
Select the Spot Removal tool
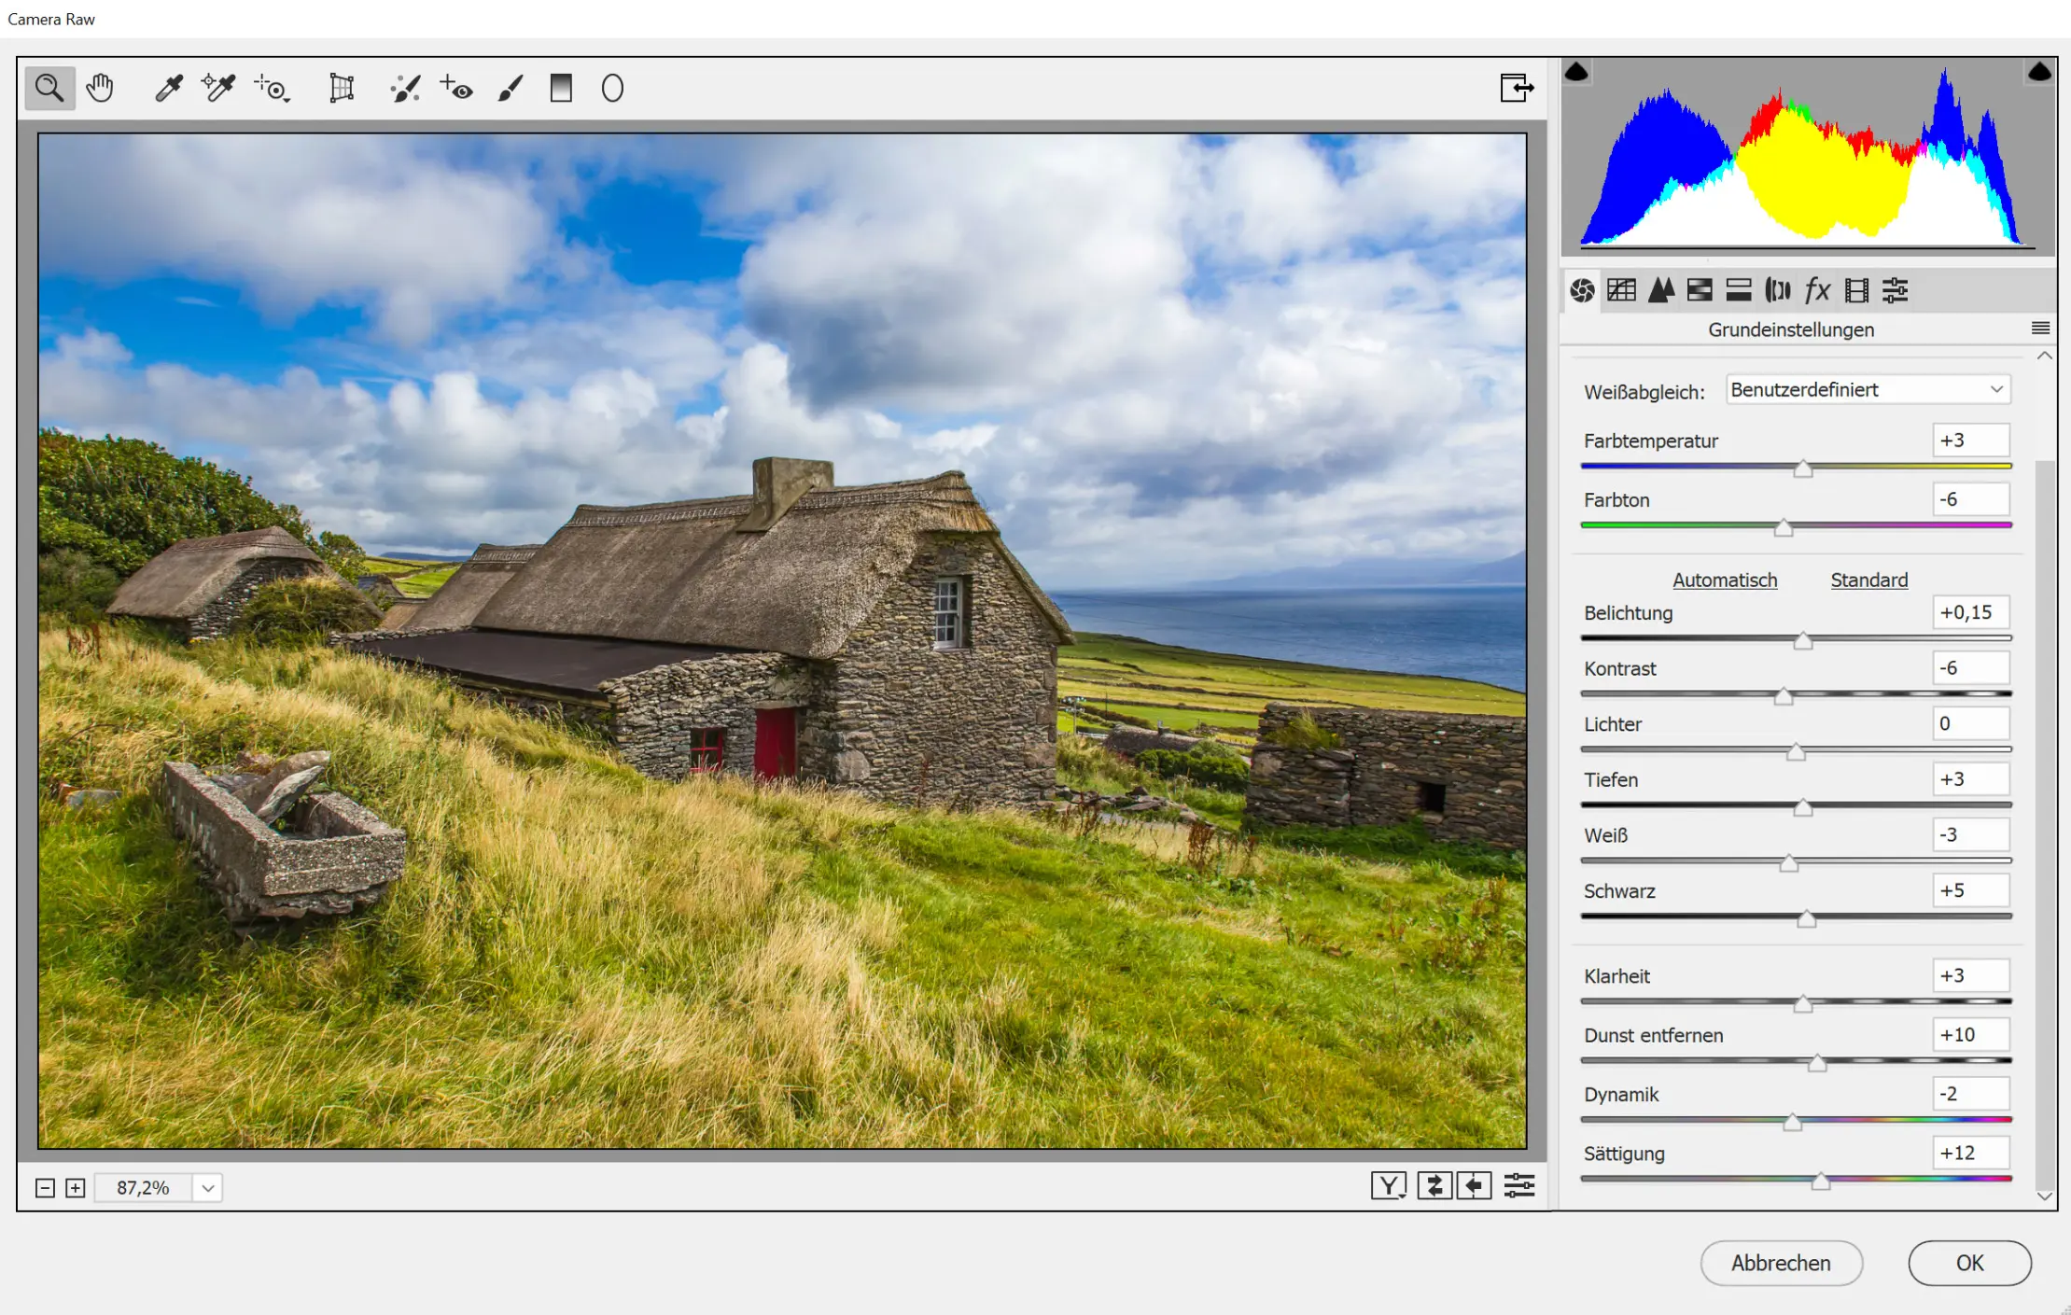[405, 89]
